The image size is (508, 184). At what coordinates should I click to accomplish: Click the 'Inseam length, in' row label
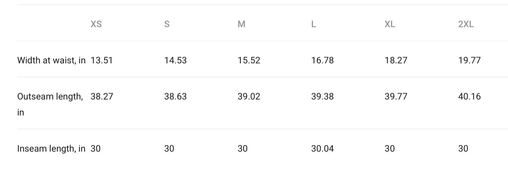tap(51, 149)
